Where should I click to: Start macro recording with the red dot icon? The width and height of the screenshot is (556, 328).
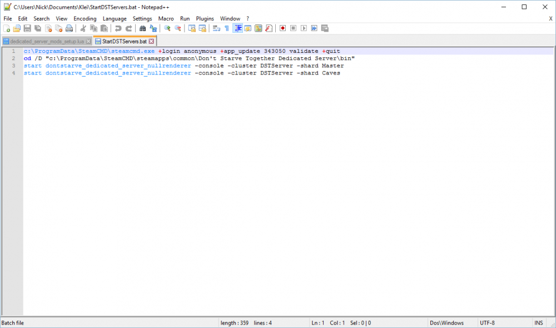pyautogui.click(x=282, y=28)
